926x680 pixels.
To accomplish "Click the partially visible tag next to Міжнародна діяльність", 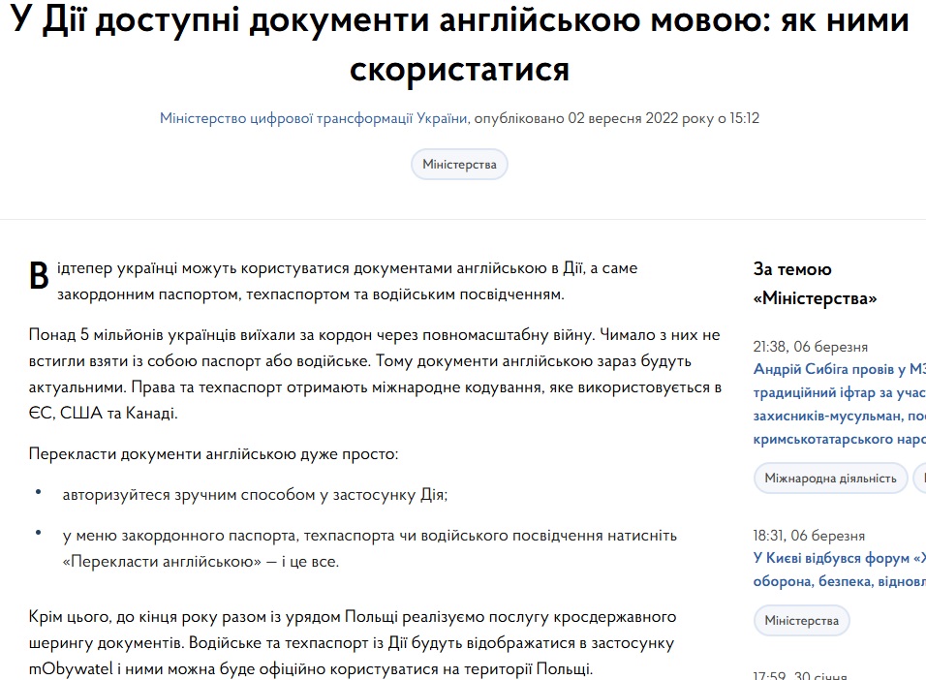I will coord(918,478).
